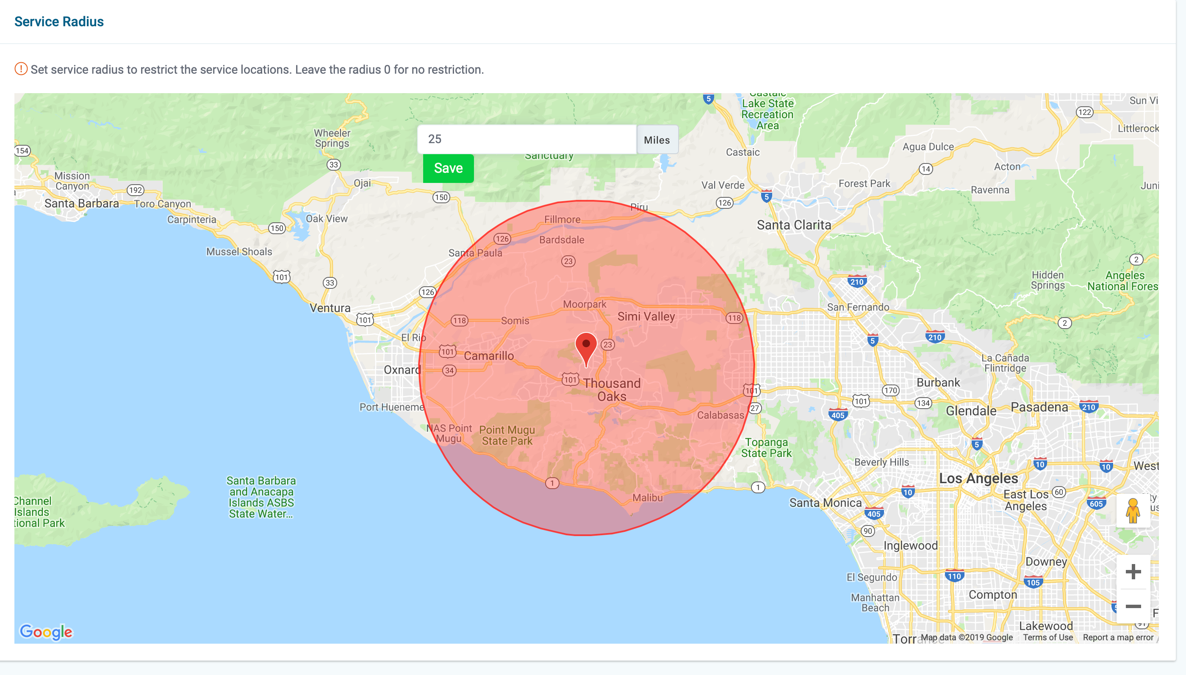
Task: Click the Santa Paula label
Action: [x=475, y=253]
